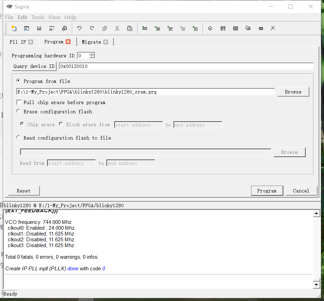This screenshot has width=324, height=301.
Task: Click Browse next to the program file path
Action: [x=293, y=92]
